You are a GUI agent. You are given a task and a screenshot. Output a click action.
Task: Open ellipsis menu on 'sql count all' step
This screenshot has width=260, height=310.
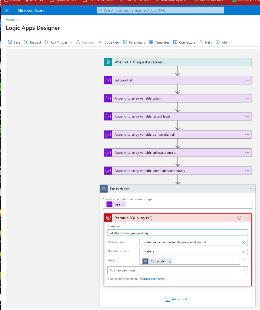coord(247,80)
